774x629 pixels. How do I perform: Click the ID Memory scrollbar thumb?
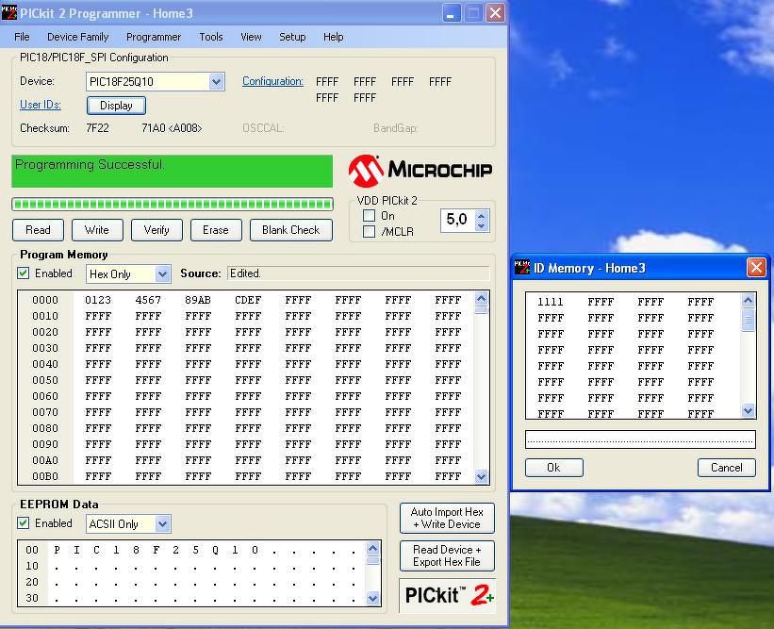pyautogui.click(x=748, y=320)
